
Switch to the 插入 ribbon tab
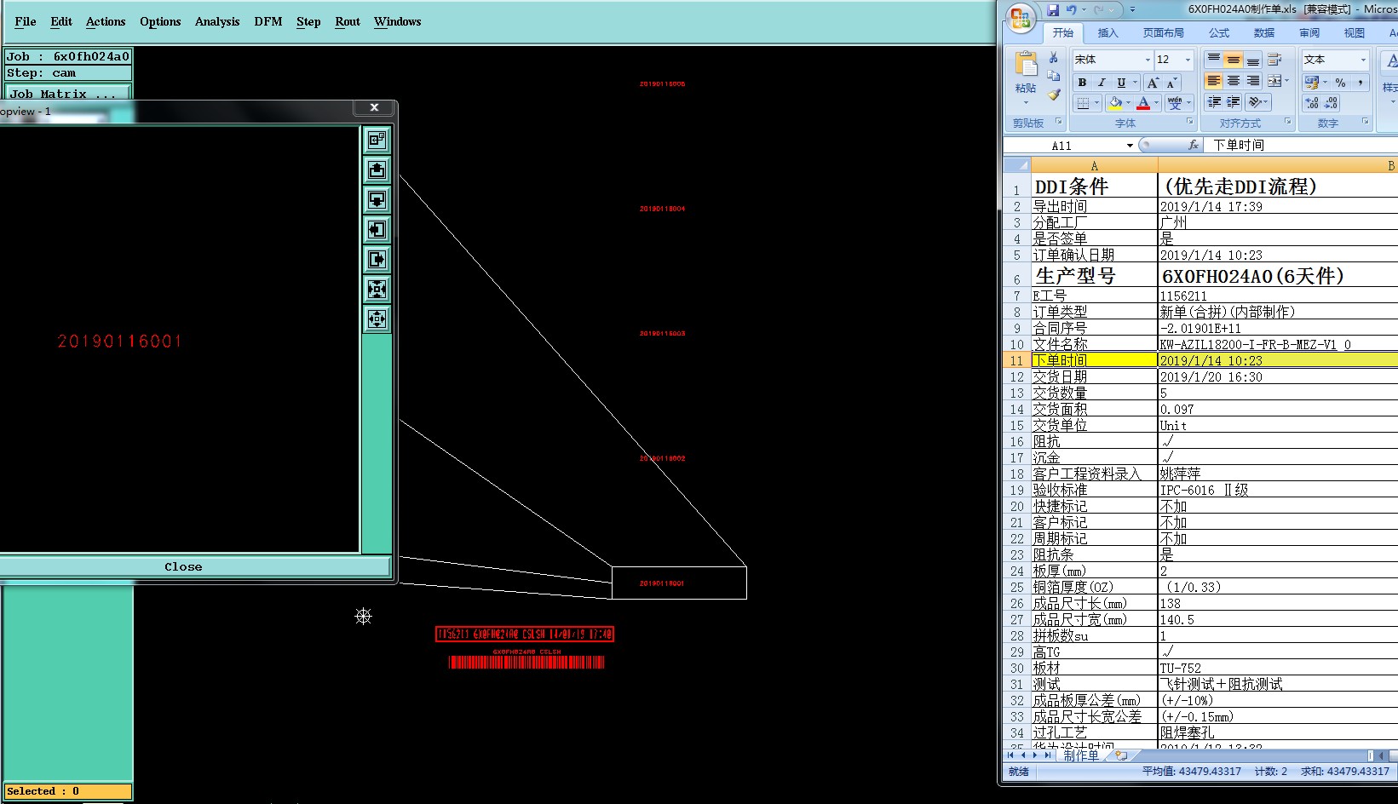1107,33
